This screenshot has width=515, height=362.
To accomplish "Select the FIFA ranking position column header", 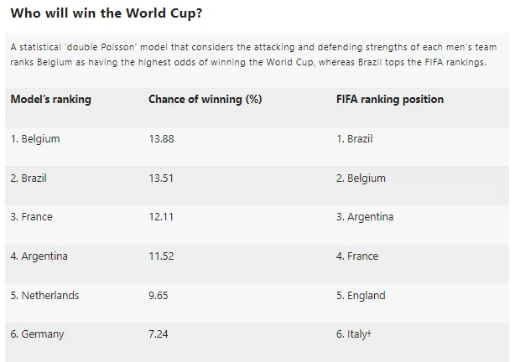I will (x=390, y=100).
